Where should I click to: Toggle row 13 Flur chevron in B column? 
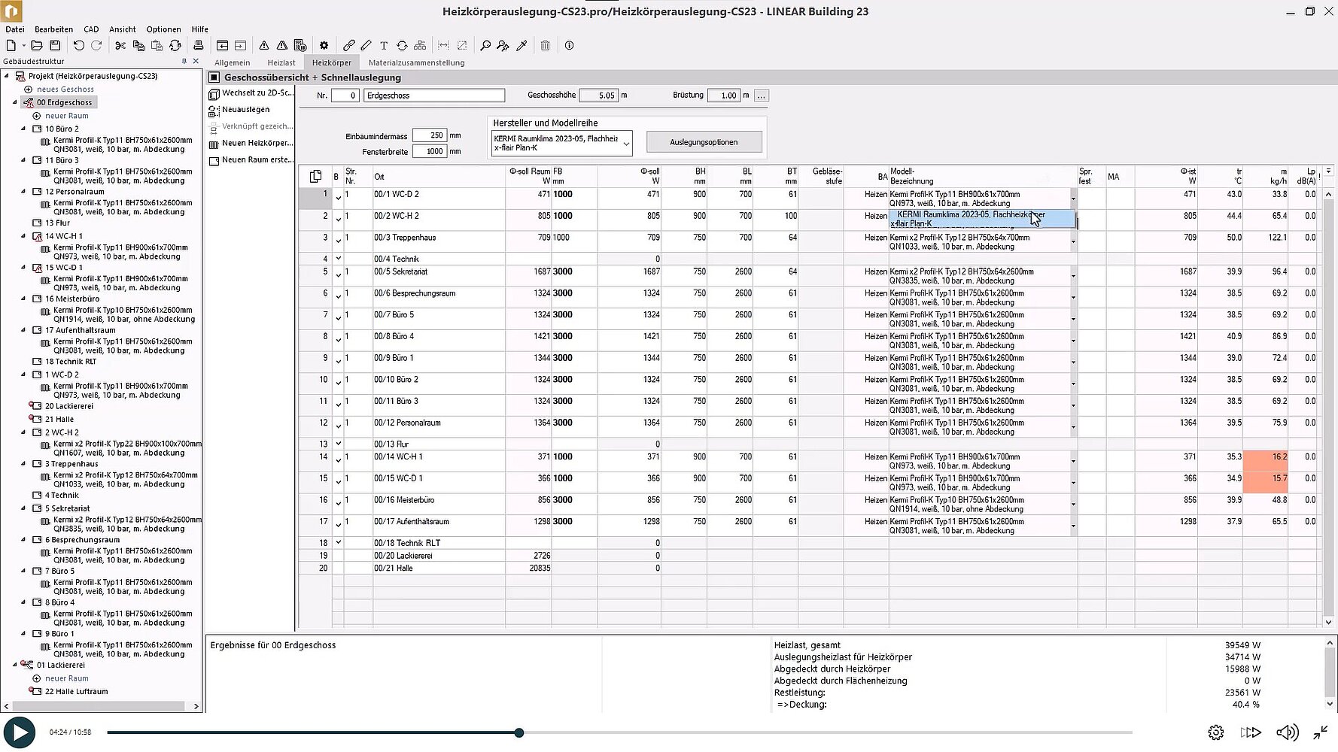(339, 444)
